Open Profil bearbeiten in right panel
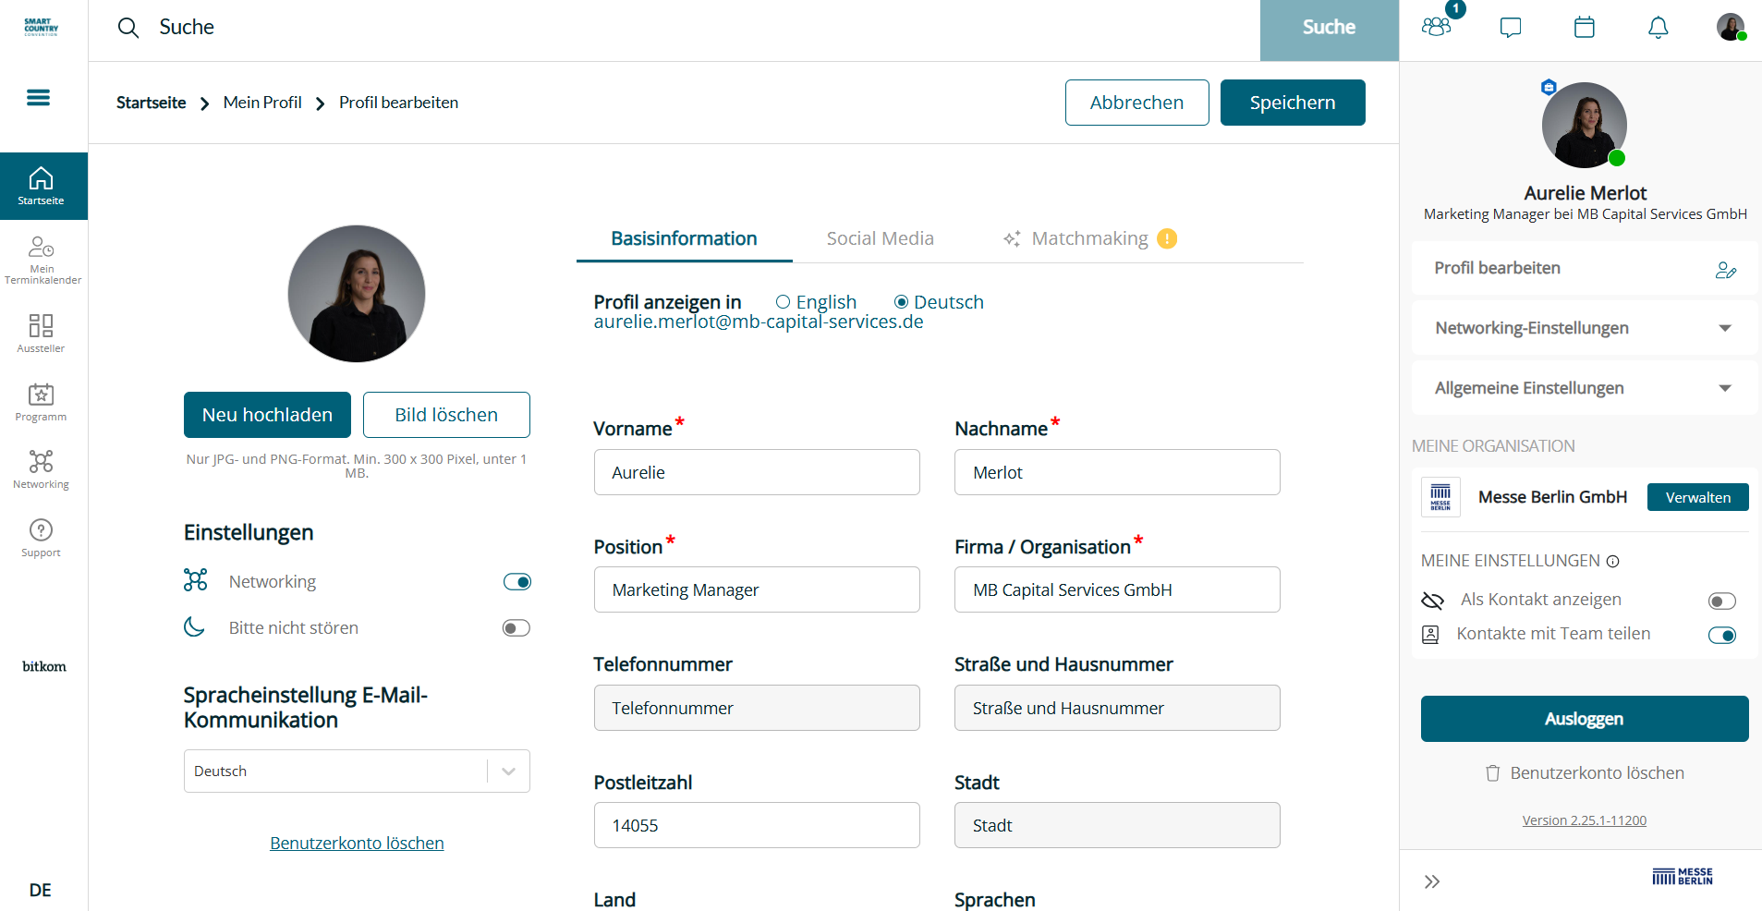This screenshot has width=1762, height=911. [x=1585, y=268]
